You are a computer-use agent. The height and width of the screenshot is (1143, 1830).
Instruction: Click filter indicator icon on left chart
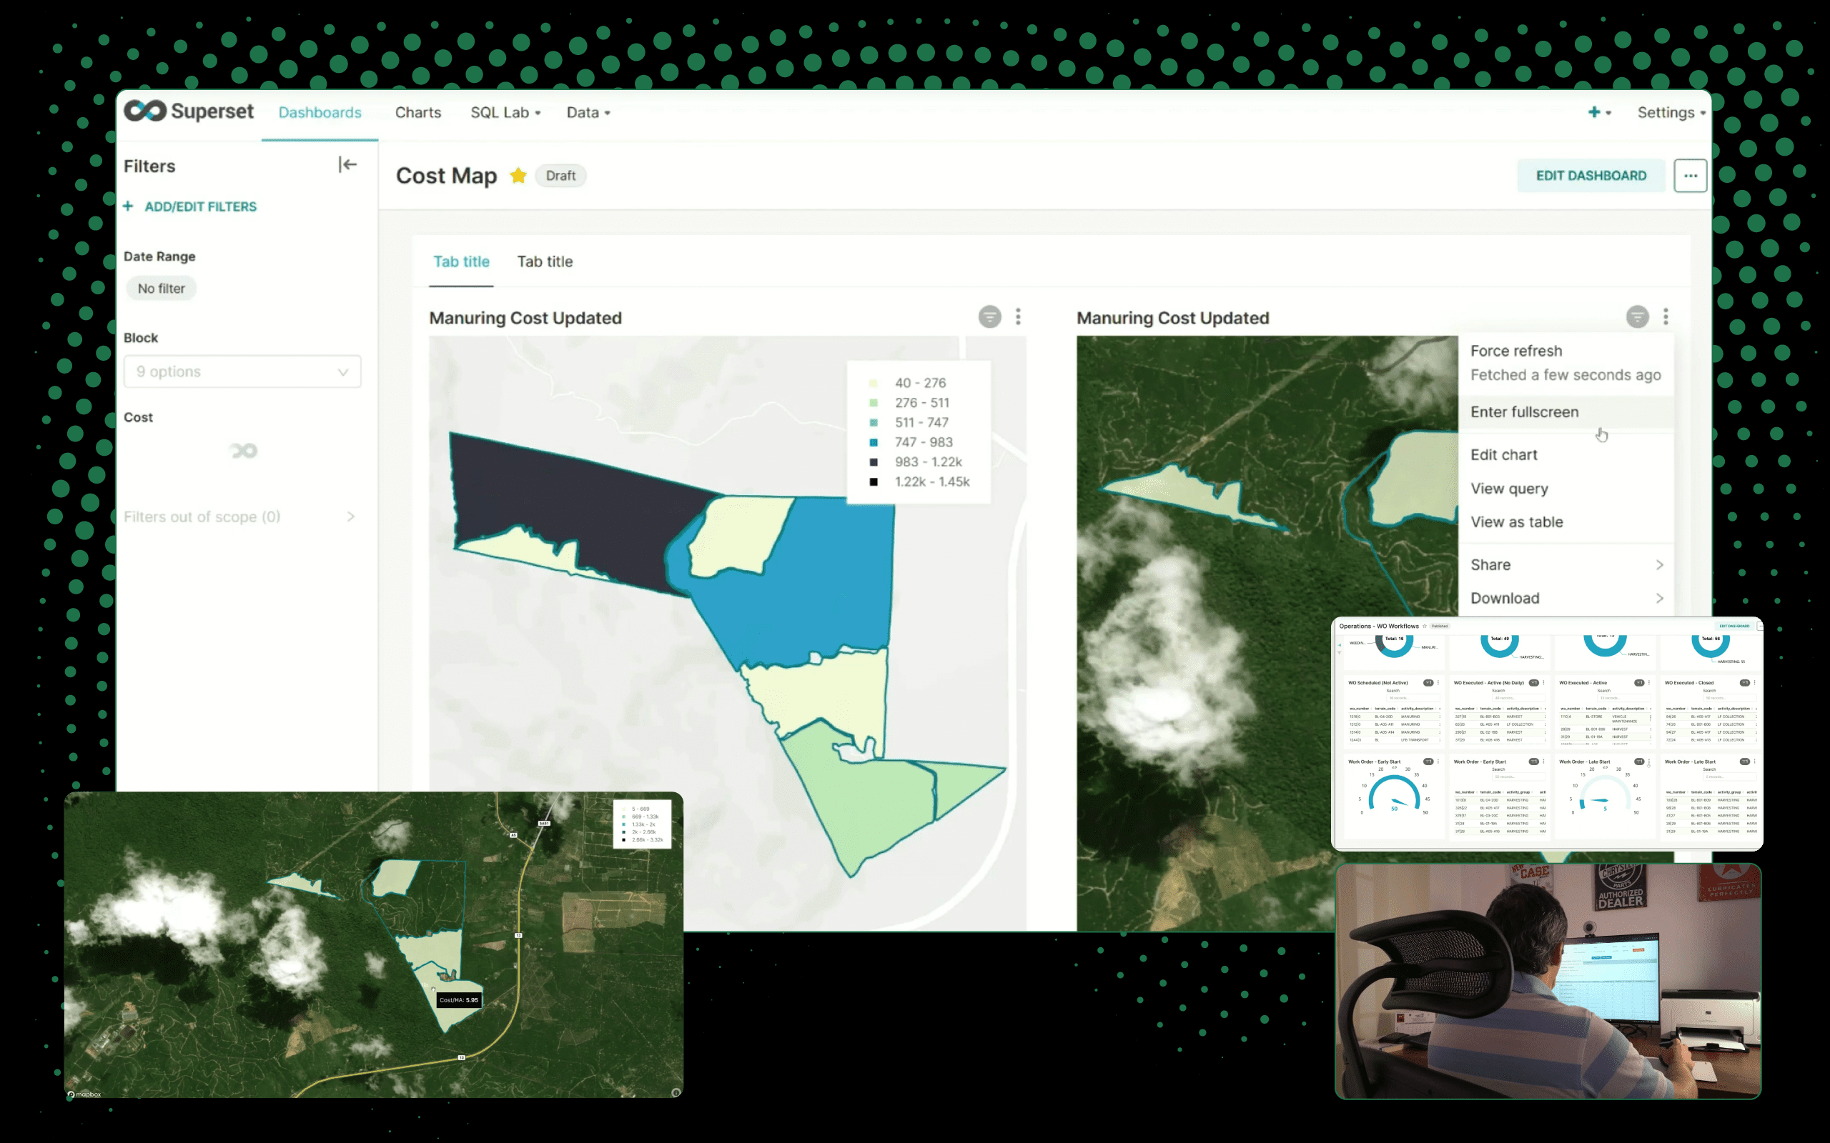pos(989,316)
